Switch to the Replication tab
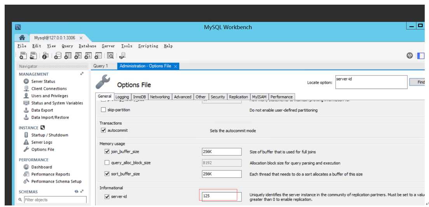Screen dimensions: 429x207 tap(239, 97)
